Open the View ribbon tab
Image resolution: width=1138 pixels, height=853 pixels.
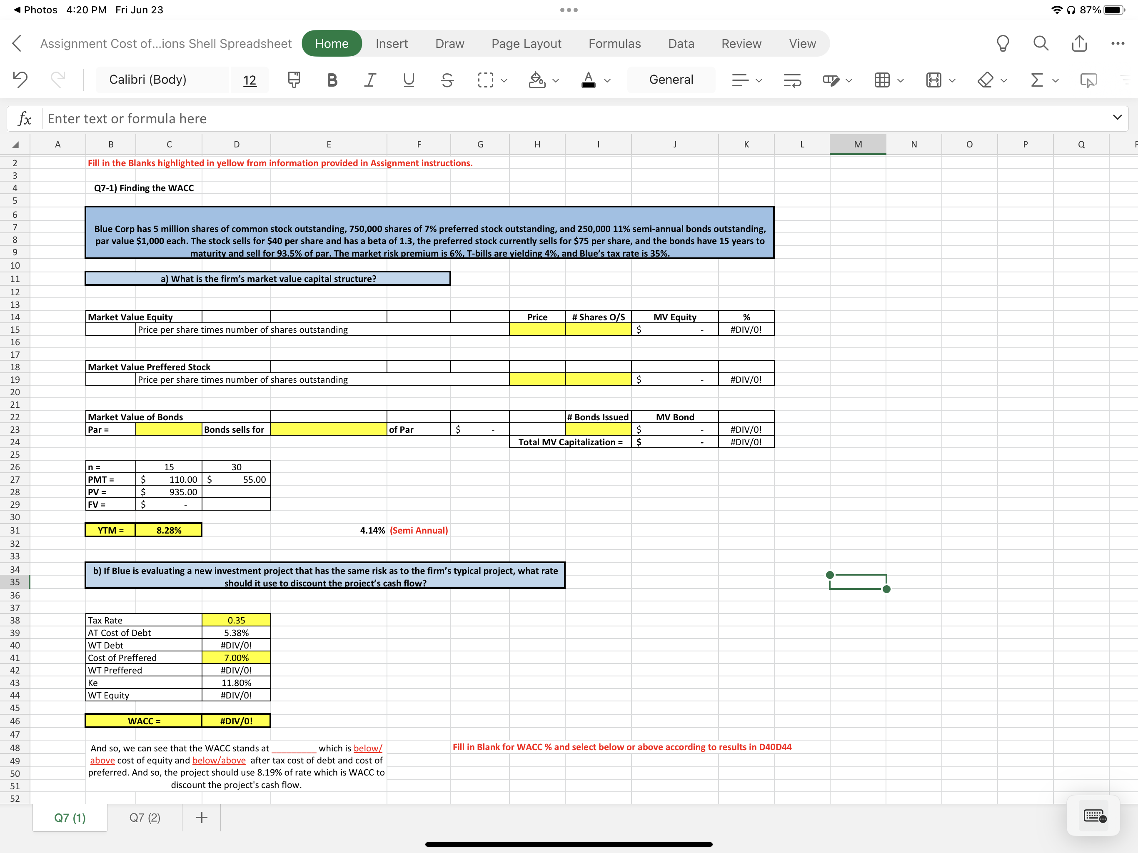pos(802,44)
